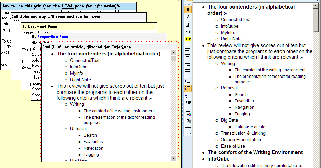This screenshot has height=168, width=321.
Task: Click 'Database or File' in HTML pane
Action: (250, 127)
